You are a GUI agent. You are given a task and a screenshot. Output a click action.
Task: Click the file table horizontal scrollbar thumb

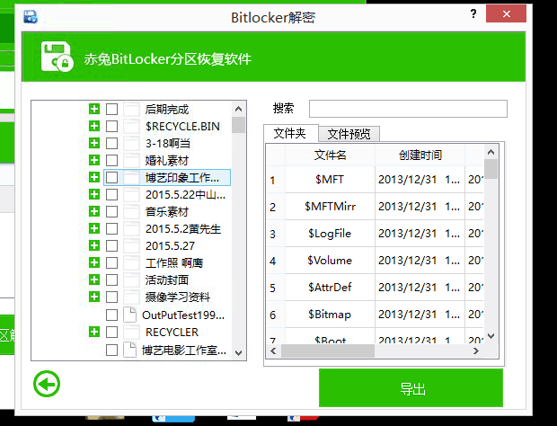[x=328, y=351]
